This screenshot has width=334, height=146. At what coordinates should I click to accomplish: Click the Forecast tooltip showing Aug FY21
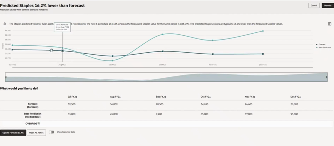click(62, 27)
